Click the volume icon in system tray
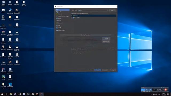171x96 pixels. point(156,94)
